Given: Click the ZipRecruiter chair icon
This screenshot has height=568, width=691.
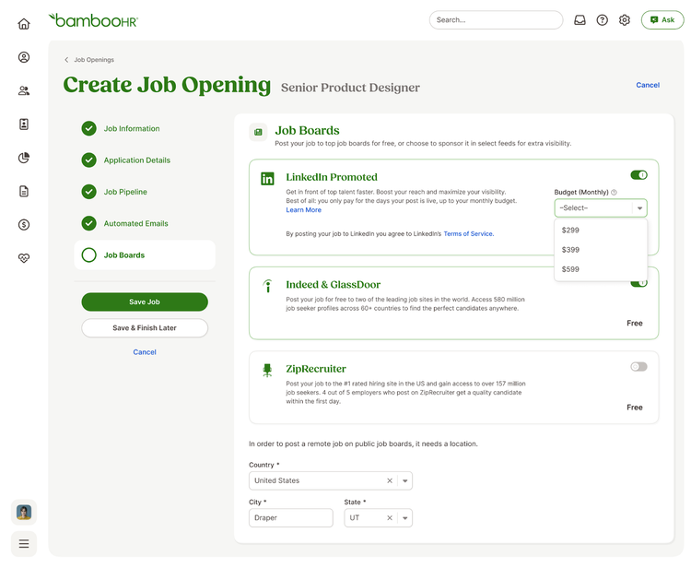Looking at the screenshot, I should coord(267,370).
